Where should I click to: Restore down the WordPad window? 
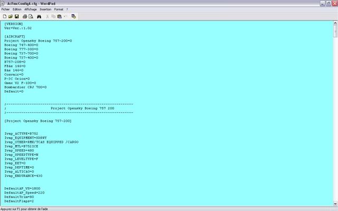coord(328,4)
